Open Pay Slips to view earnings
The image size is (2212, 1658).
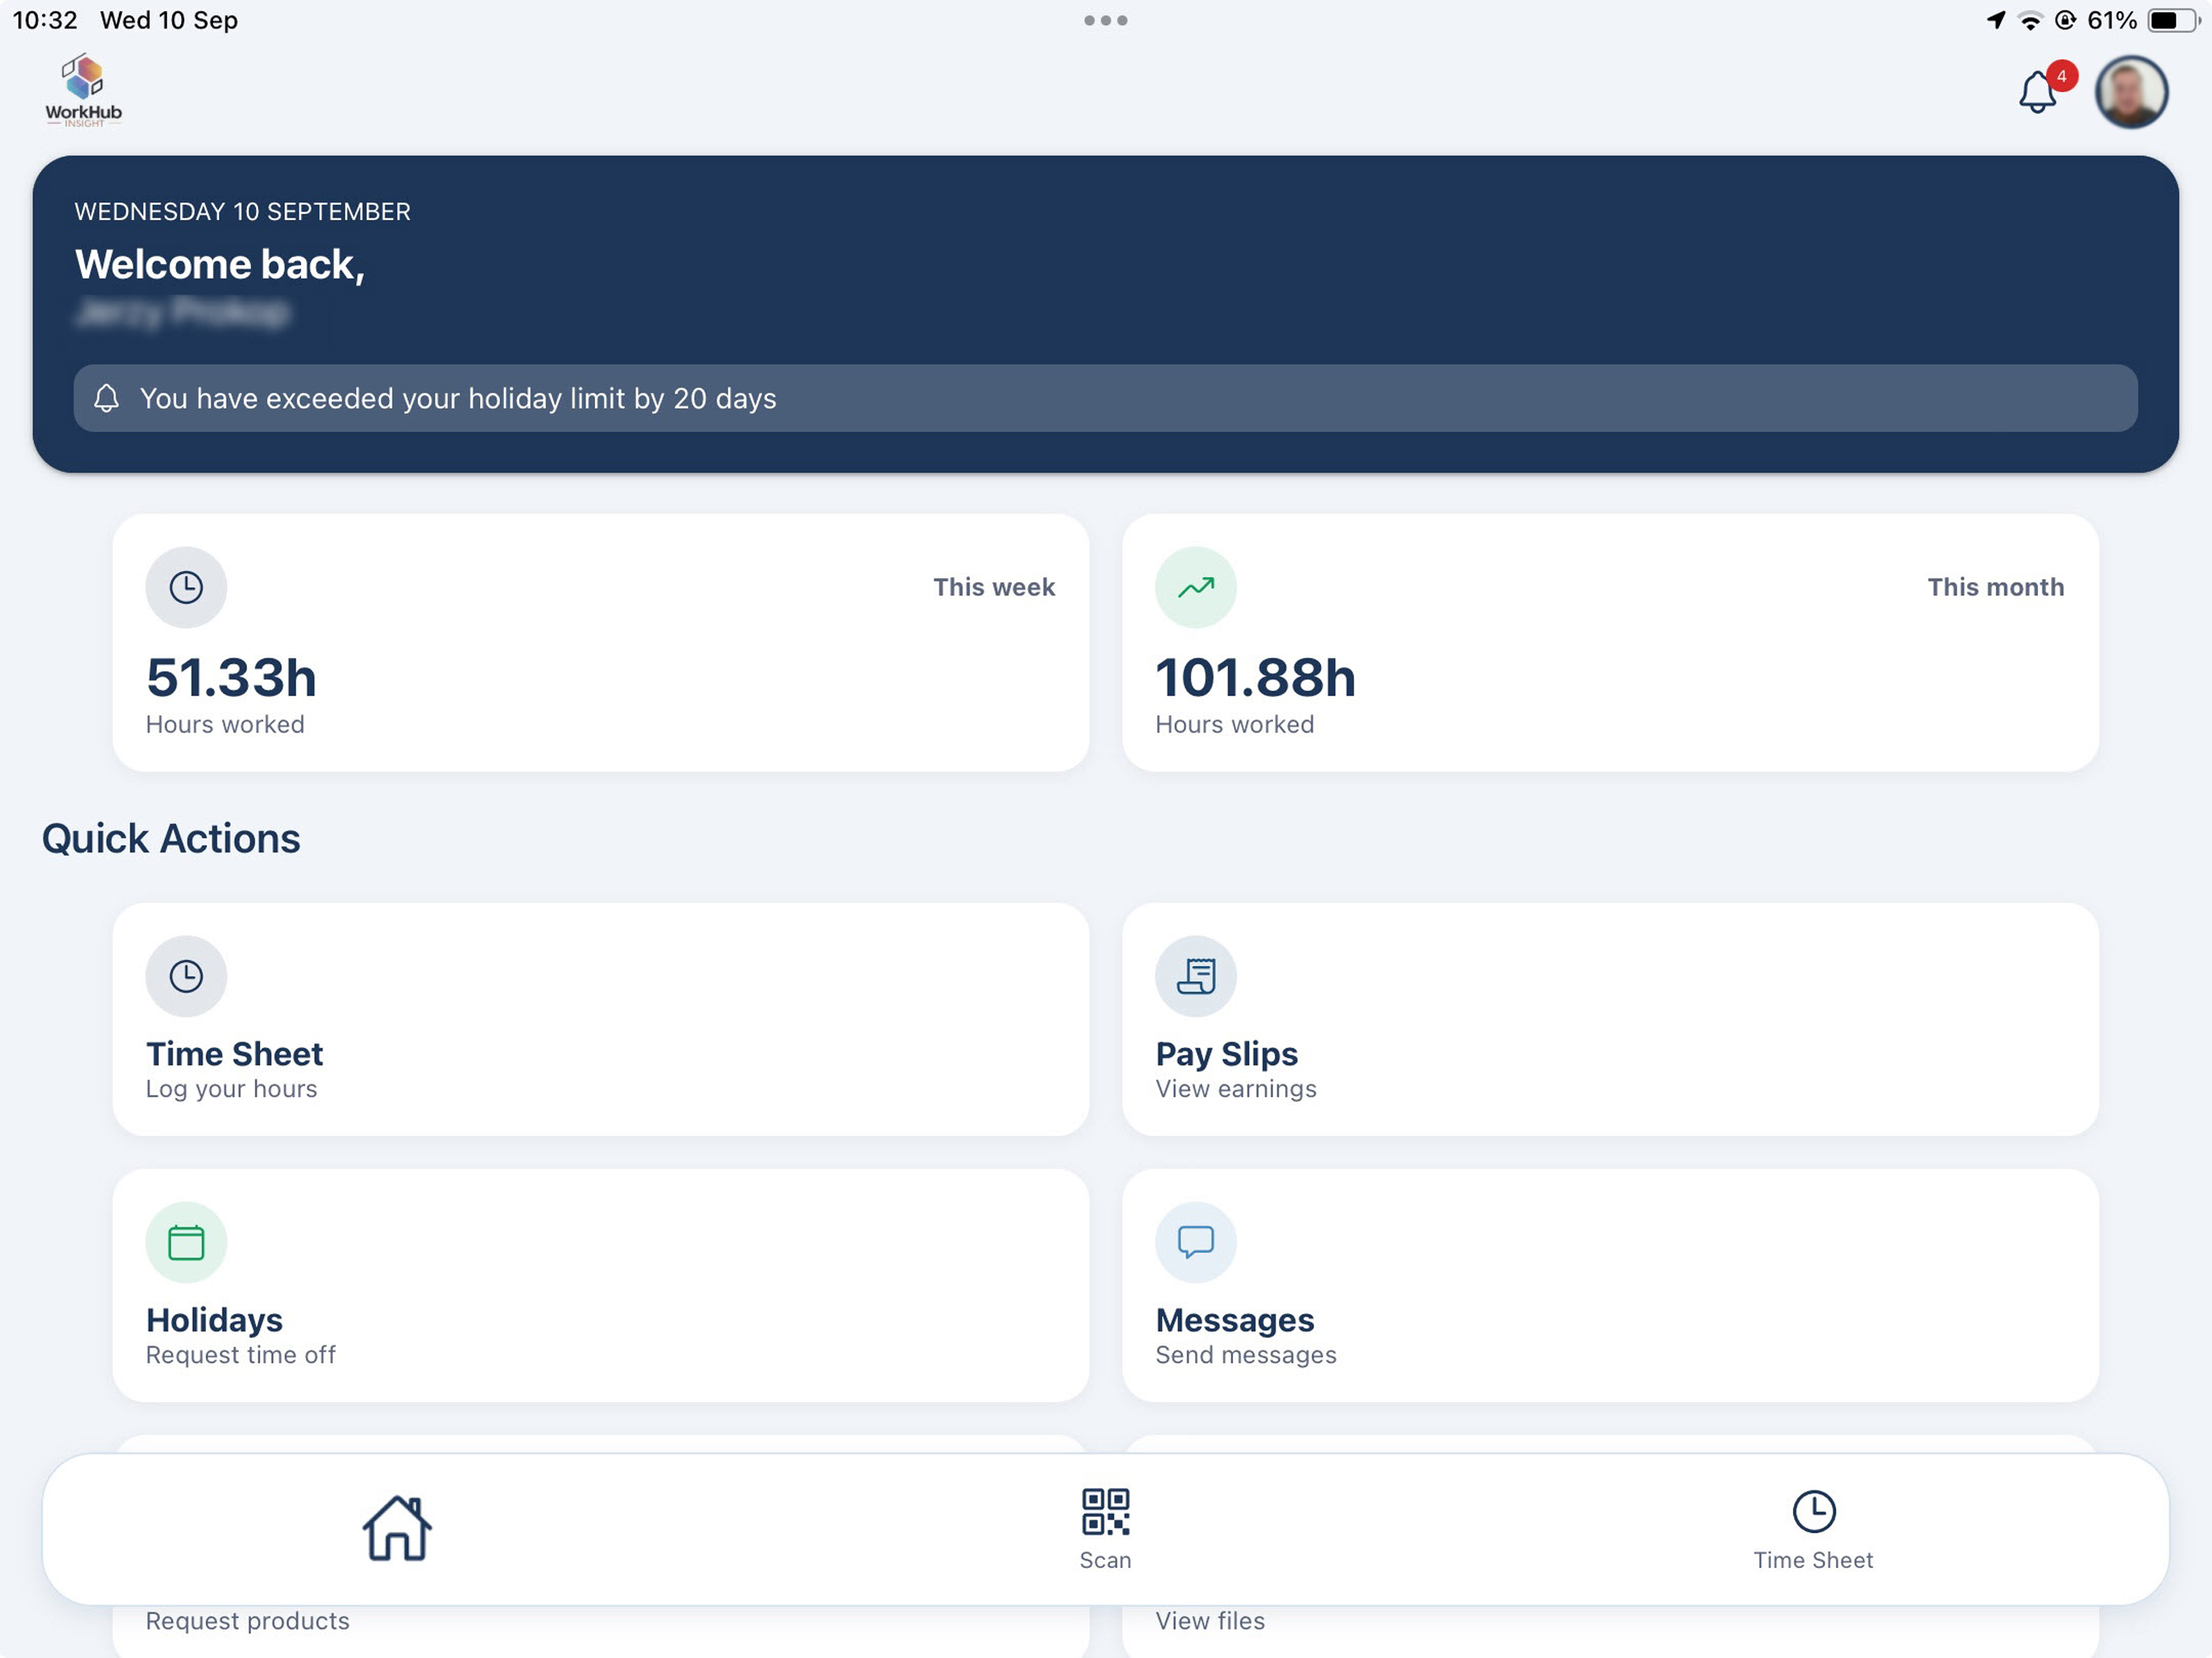[1610, 1019]
